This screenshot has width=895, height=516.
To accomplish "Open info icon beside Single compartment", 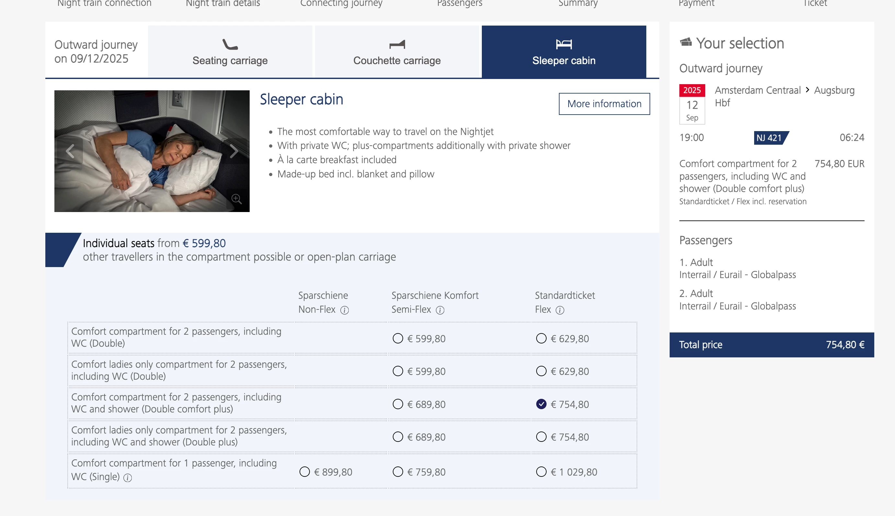I will pyautogui.click(x=128, y=478).
